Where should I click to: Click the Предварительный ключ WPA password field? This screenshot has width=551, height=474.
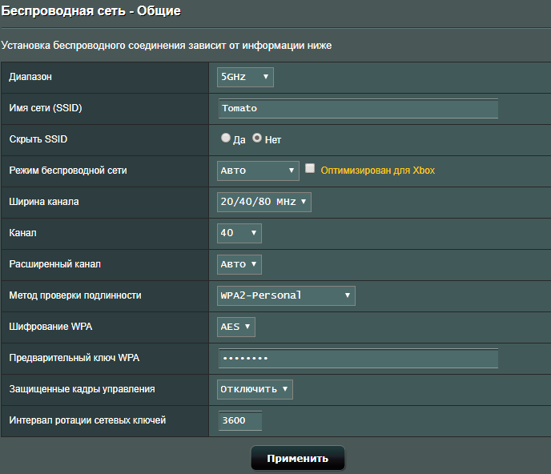pos(358,358)
